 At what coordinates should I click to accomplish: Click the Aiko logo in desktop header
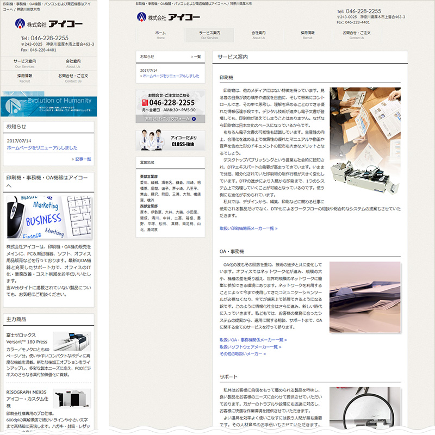click(x=169, y=17)
